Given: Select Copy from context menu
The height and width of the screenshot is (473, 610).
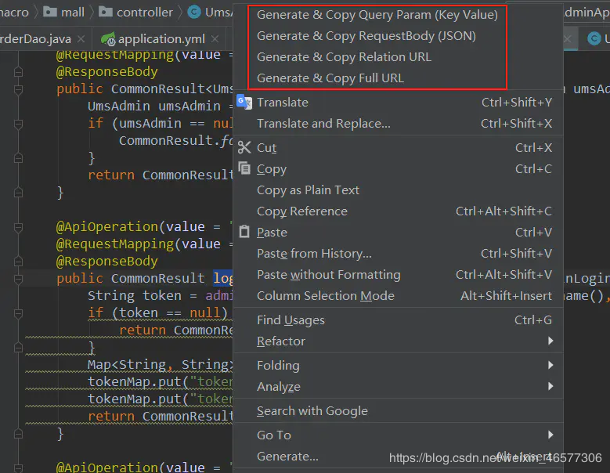Looking at the screenshot, I should tap(399, 169).
